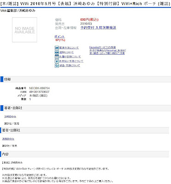Click the 内容 section header
This screenshot has width=171, height=184.
pyautogui.click(x=85, y=154)
